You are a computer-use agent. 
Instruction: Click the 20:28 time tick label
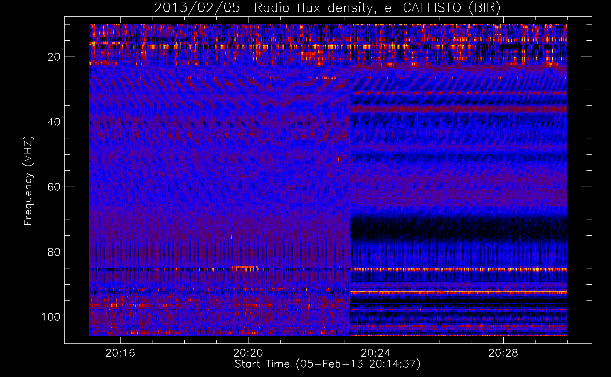point(503,353)
